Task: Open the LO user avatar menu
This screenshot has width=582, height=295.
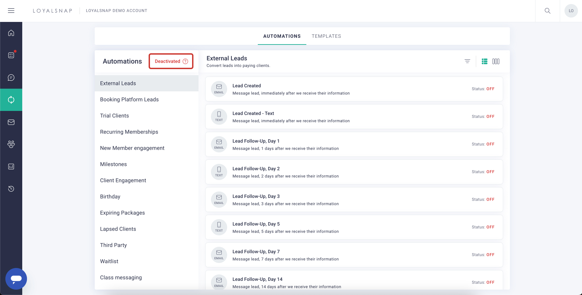Action: (x=571, y=11)
